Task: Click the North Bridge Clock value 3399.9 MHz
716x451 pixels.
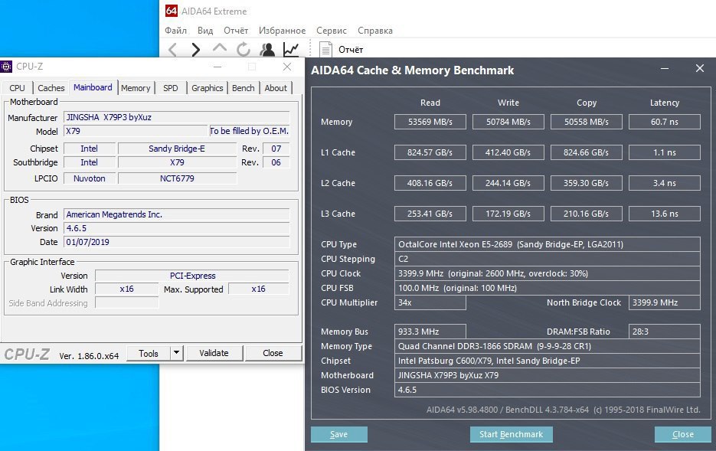Action: click(x=665, y=302)
